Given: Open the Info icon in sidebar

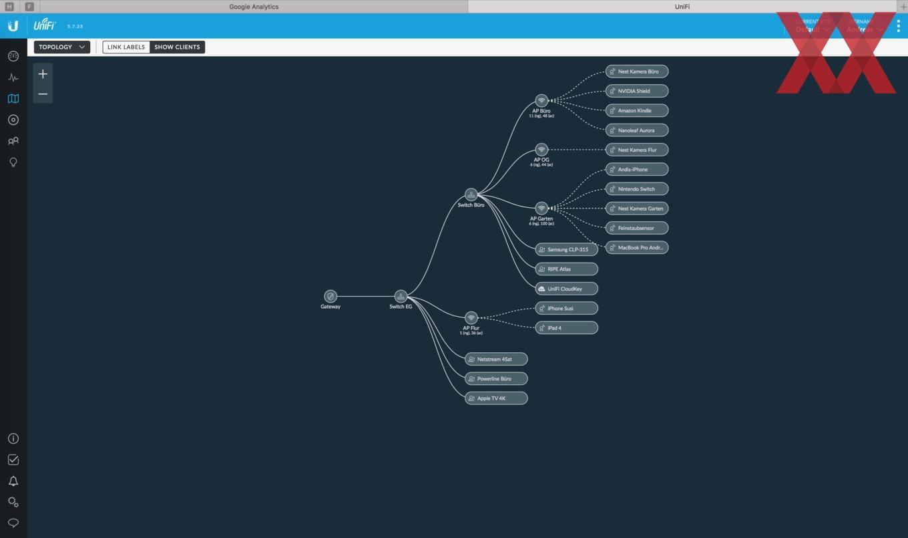Looking at the screenshot, I should point(13,438).
